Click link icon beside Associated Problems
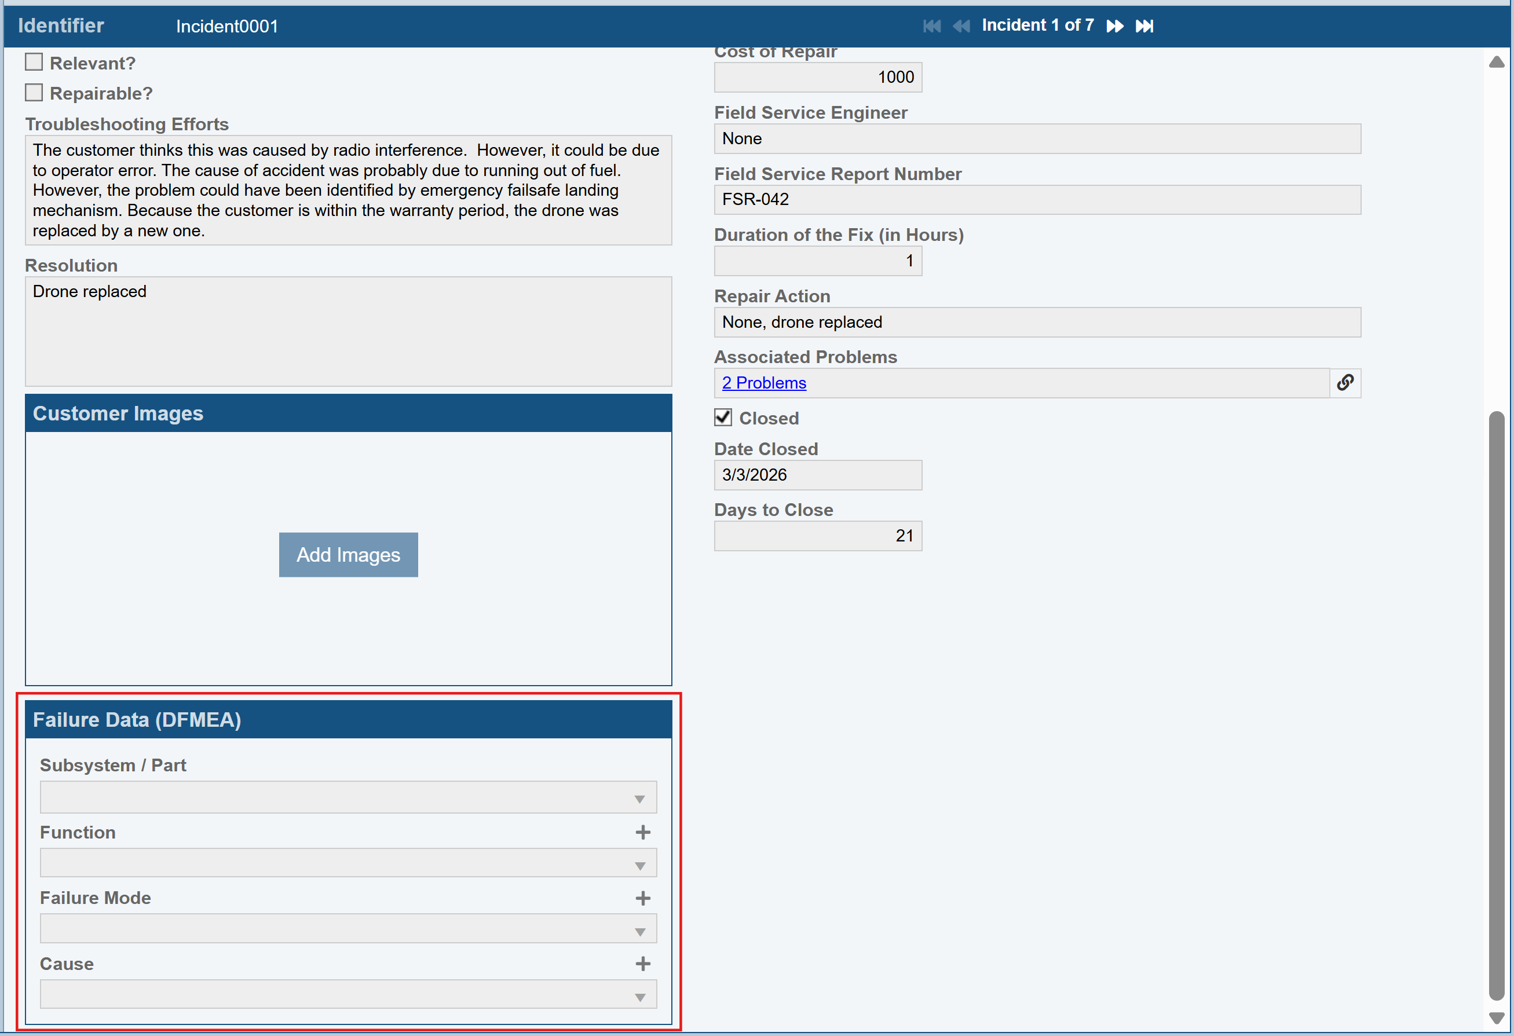This screenshot has width=1514, height=1036. [1345, 383]
